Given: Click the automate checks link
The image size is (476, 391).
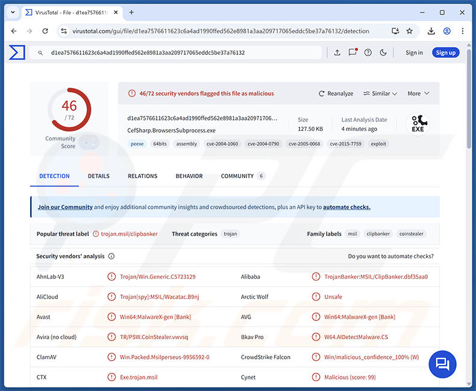Looking at the screenshot, I should coord(346,207).
